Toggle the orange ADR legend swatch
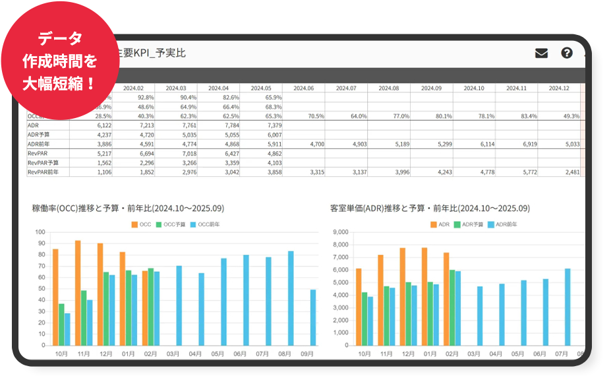 (x=434, y=224)
